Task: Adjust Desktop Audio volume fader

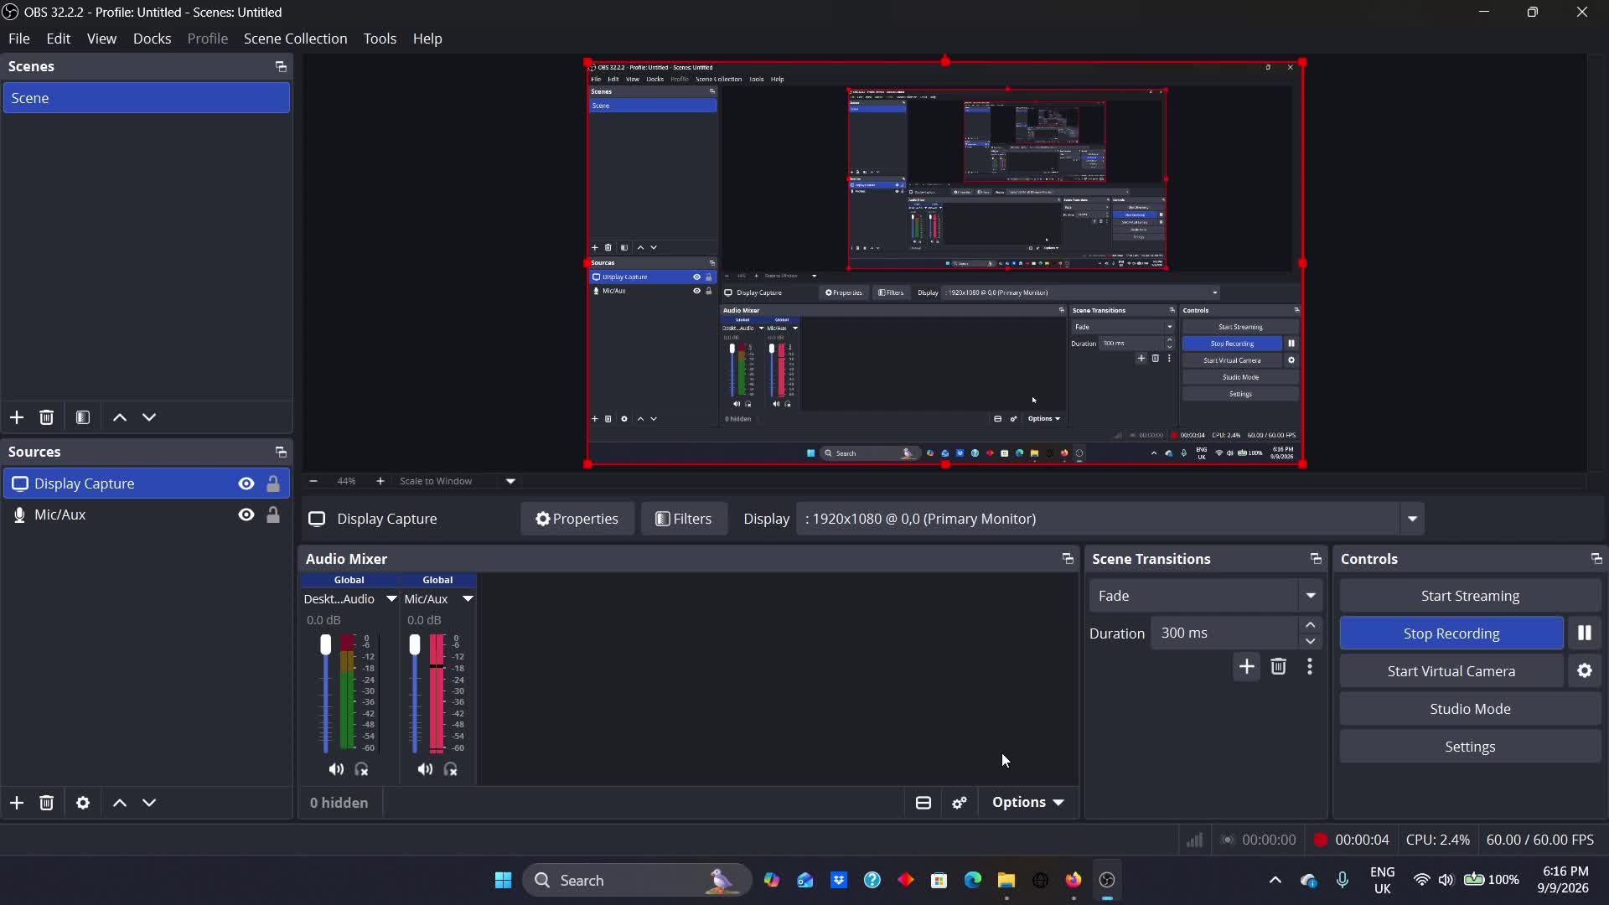Action: (x=325, y=644)
